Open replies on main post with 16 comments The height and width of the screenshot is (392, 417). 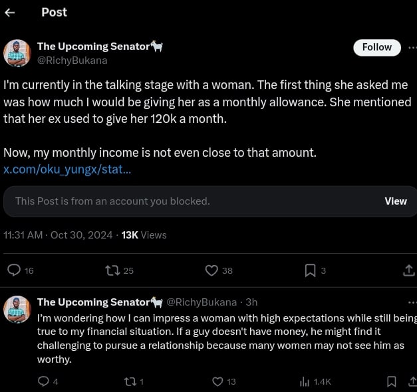(14, 270)
